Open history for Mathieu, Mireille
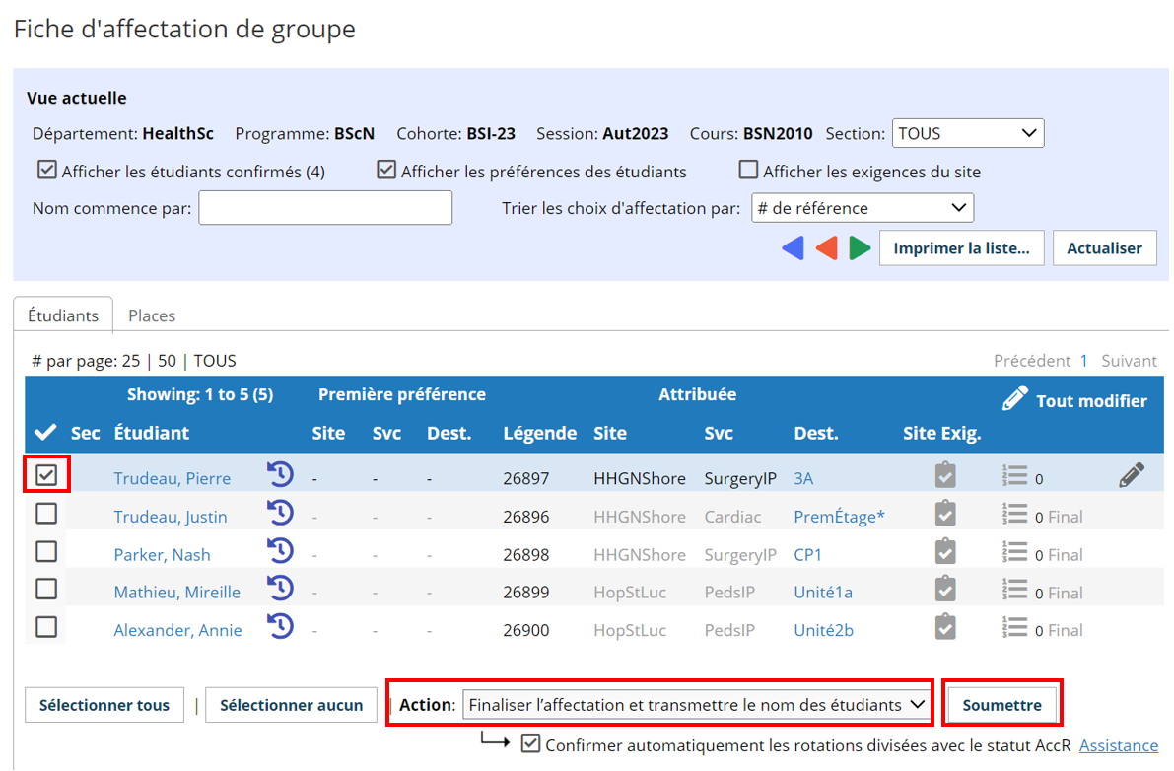The height and width of the screenshot is (771, 1174). click(x=280, y=589)
